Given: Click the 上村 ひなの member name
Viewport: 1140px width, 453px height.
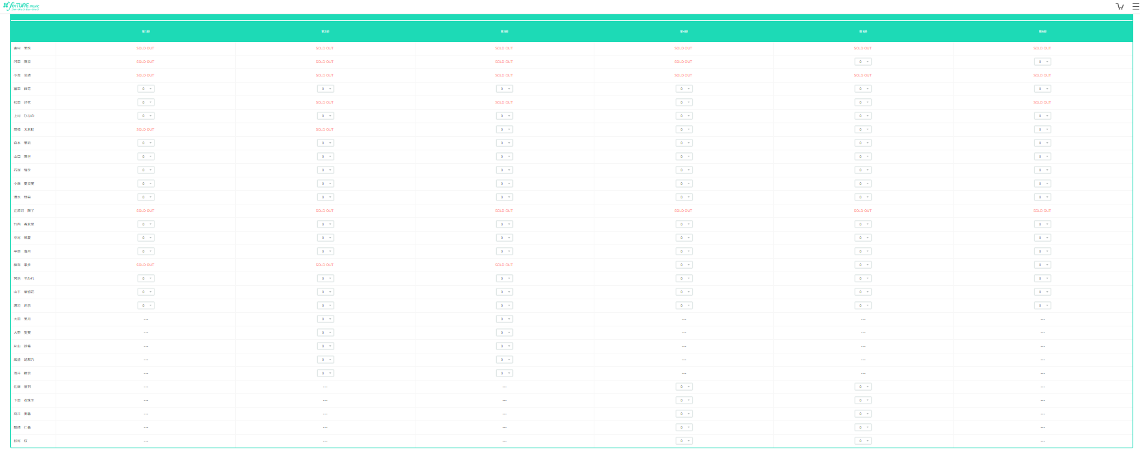Looking at the screenshot, I should point(24,116).
